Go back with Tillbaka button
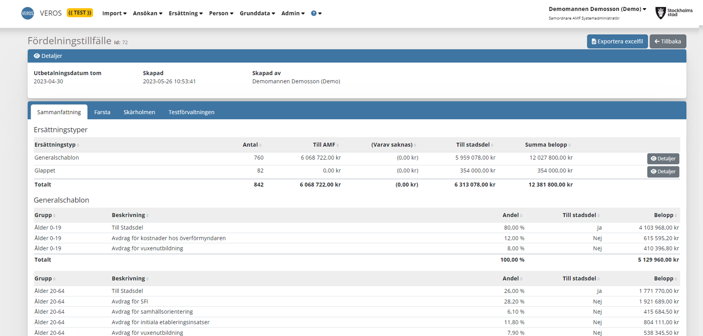 point(668,42)
